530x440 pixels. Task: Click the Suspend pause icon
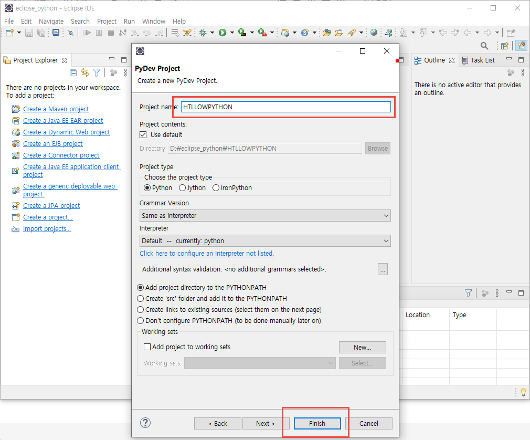[99, 33]
